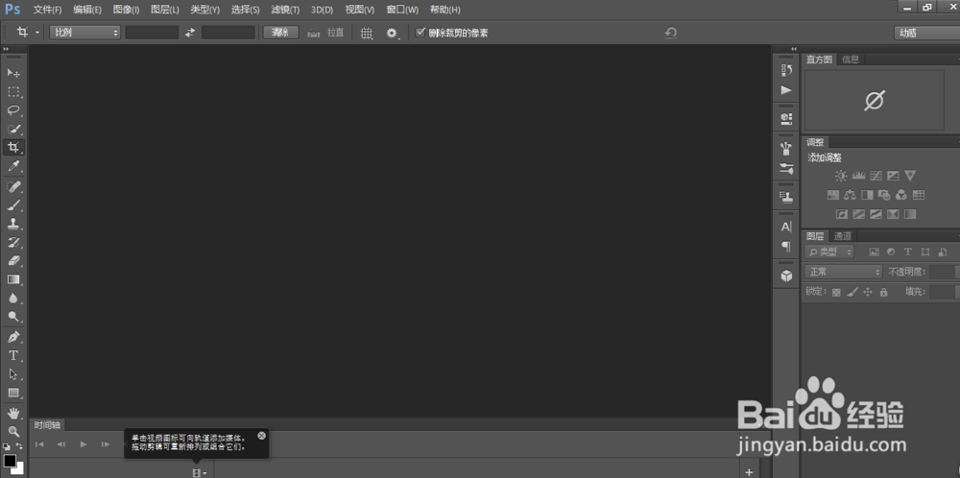Select the Horizontal Type tool

[x=13, y=355]
